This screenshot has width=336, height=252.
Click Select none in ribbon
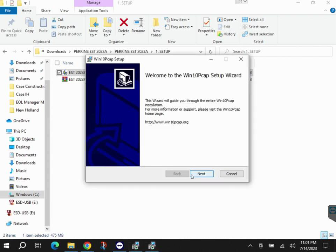(x=255, y=27)
